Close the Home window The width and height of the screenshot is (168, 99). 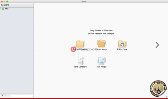click(2, 2)
